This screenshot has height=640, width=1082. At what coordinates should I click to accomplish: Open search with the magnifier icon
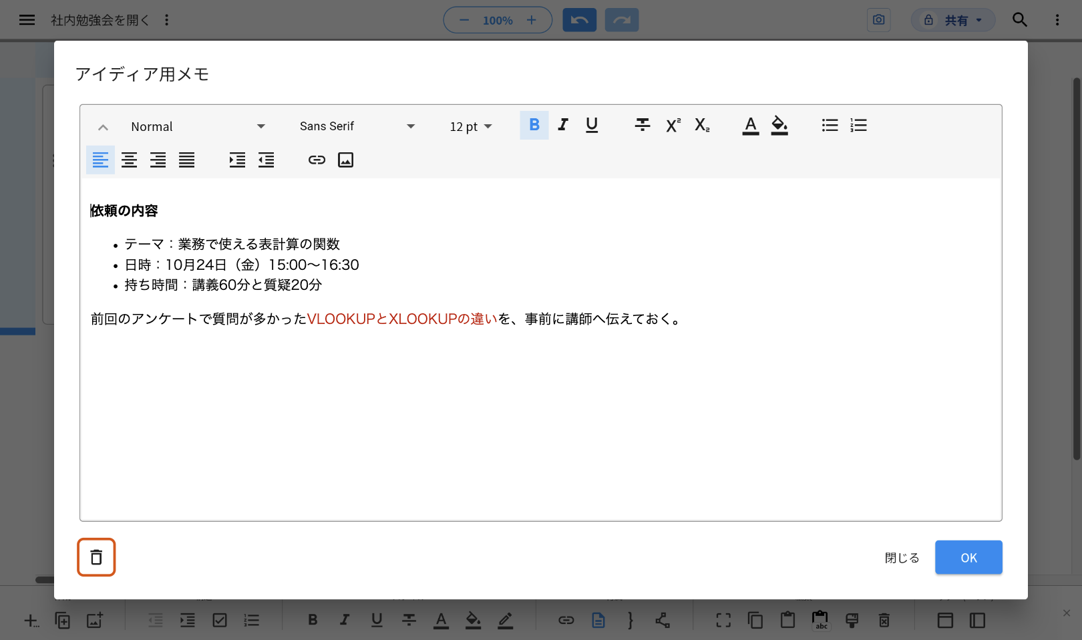[x=1020, y=20]
